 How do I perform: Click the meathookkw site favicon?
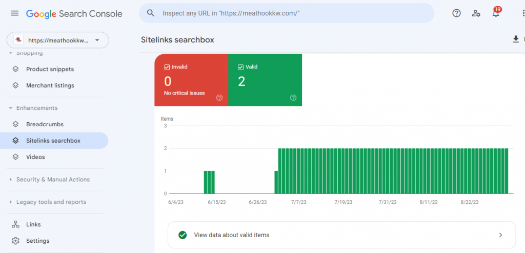point(18,40)
